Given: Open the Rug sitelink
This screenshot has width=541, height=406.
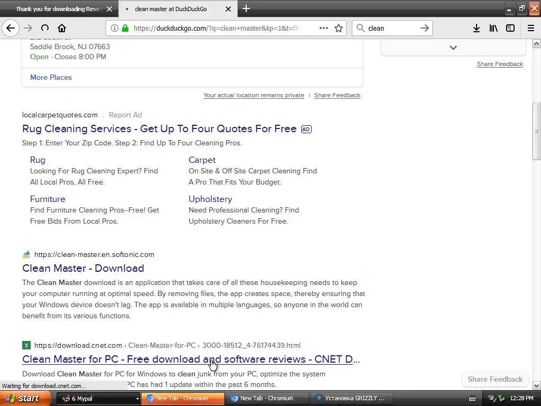Looking at the screenshot, I should pyautogui.click(x=38, y=160).
